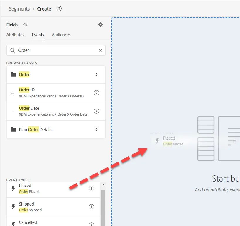Image resolution: width=240 pixels, height=226 pixels.
Task: Click the search magnifier icon
Action: pos(13,50)
